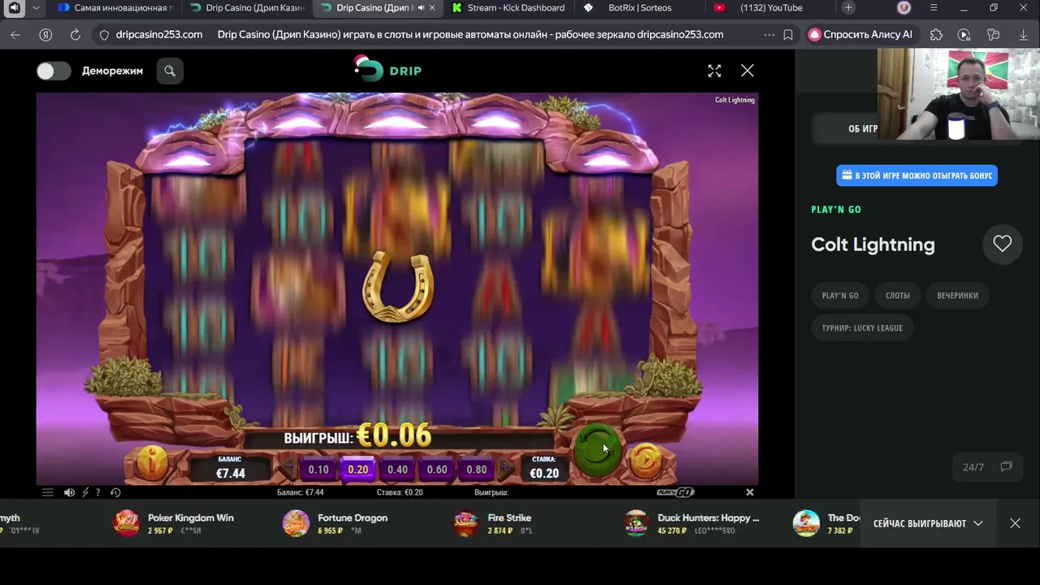The width and height of the screenshot is (1040, 585).
Task: Open the browser extensions puzzle icon
Action: pyautogui.click(x=936, y=35)
